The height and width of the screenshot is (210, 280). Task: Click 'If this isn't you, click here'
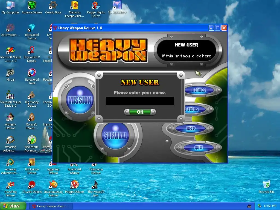pos(186,56)
